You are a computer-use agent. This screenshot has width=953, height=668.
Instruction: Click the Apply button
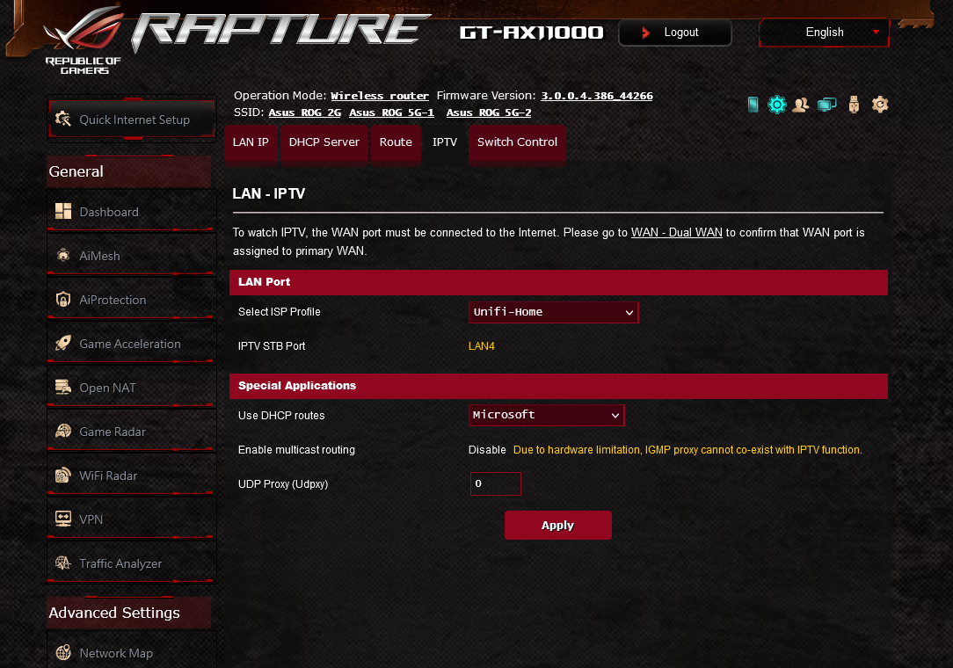tap(558, 525)
